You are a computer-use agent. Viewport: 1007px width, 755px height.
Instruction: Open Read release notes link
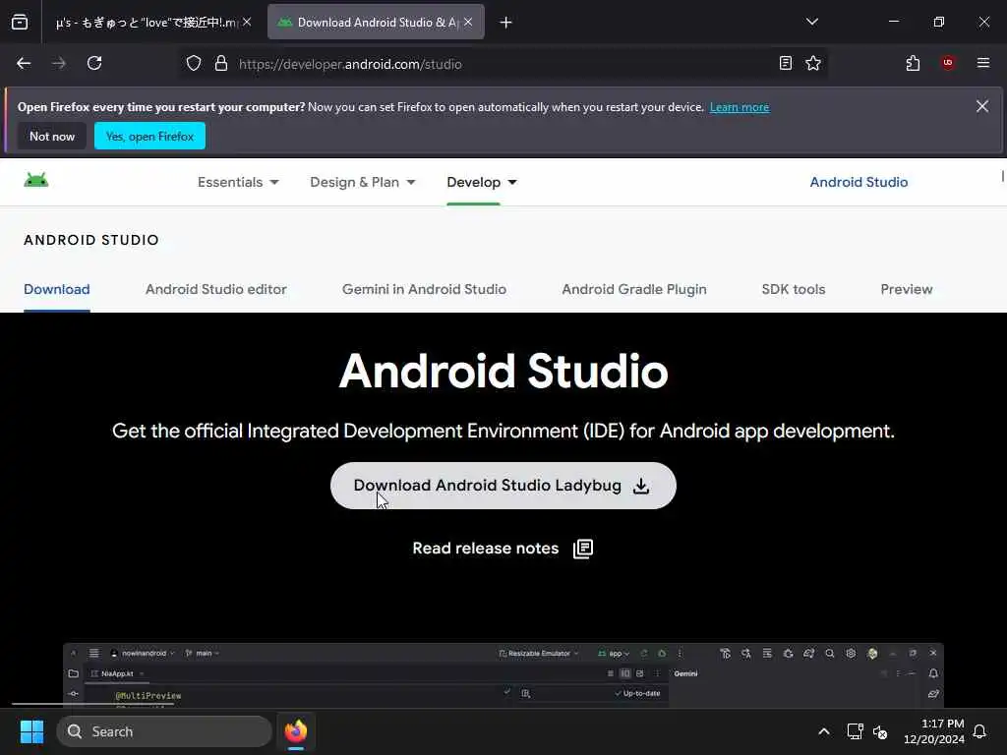coord(486,549)
